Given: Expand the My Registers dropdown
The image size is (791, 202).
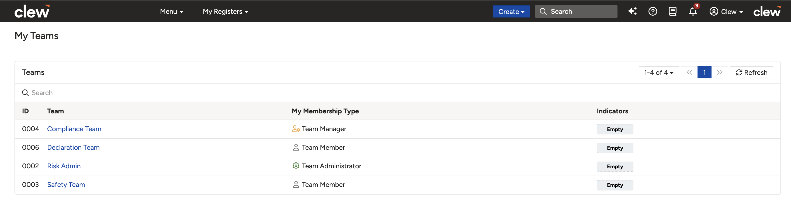Looking at the screenshot, I should pos(225,11).
